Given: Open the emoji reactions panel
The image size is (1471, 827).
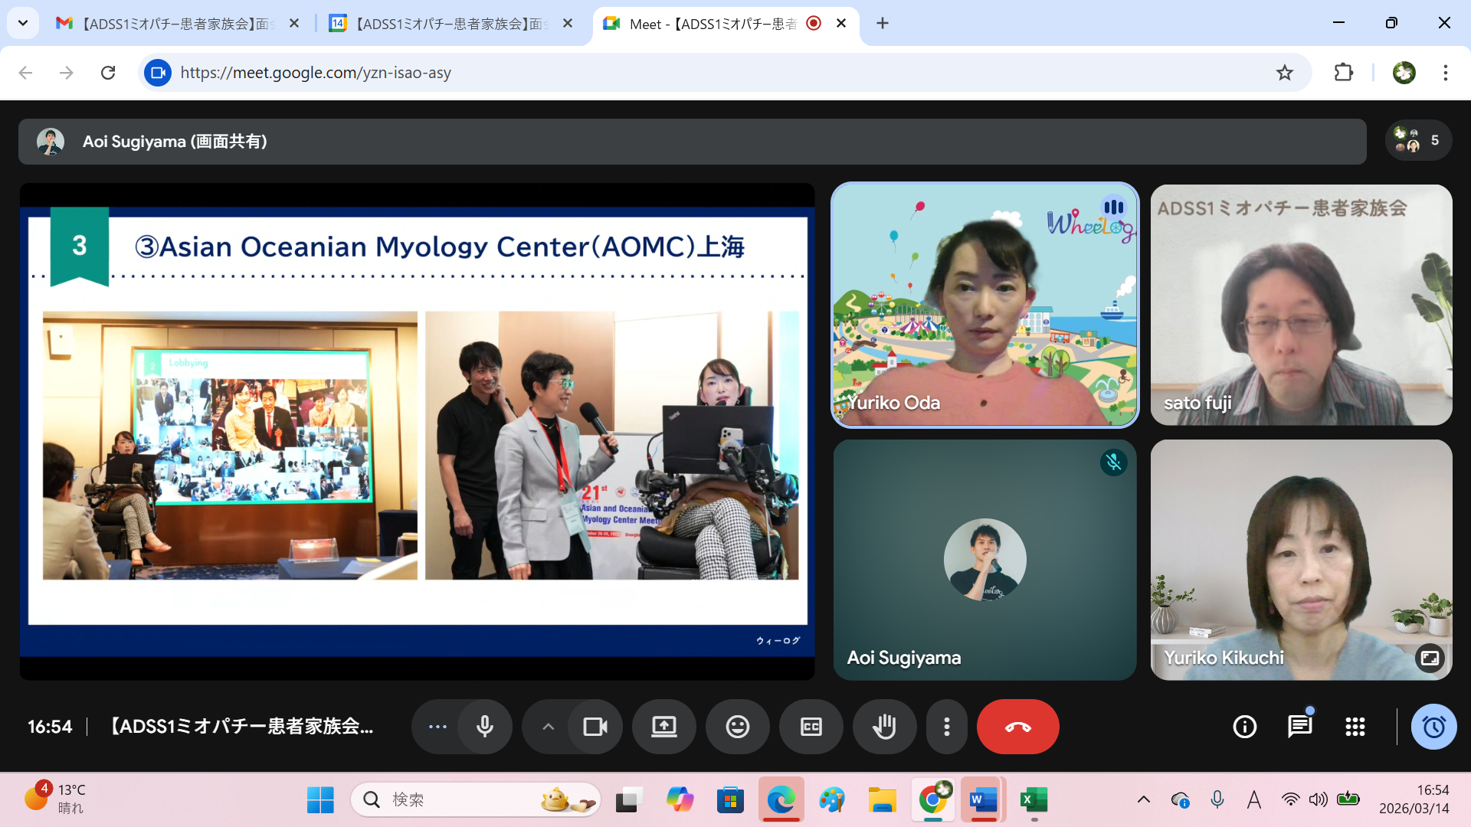Looking at the screenshot, I should (737, 727).
